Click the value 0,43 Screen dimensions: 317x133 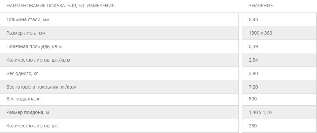tap(253, 19)
